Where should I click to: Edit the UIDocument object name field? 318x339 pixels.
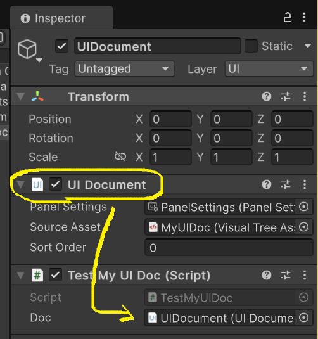tap(157, 46)
